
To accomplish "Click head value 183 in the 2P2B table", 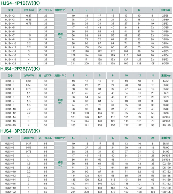I will pos(73,125).
